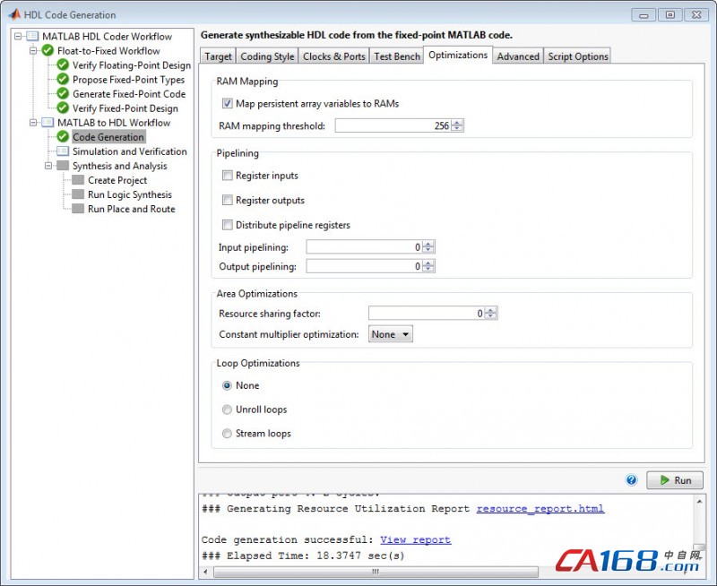
Task: Click the Run button
Action: coord(675,480)
